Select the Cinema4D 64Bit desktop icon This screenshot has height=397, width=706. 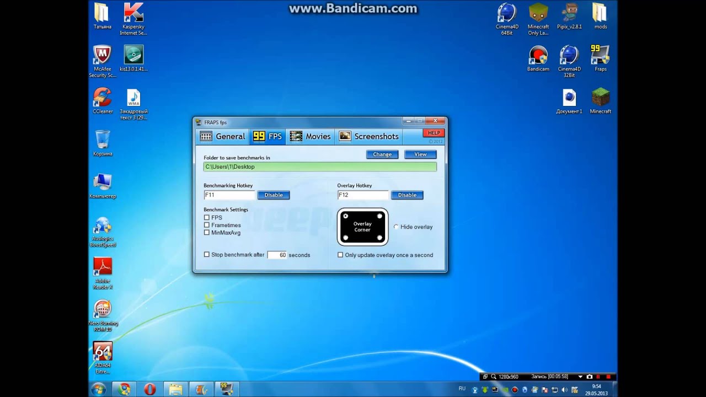coord(506,19)
